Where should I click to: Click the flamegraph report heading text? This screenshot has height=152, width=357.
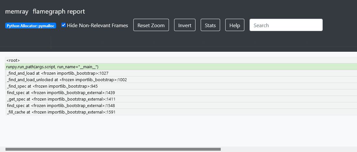tap(59, 12)
